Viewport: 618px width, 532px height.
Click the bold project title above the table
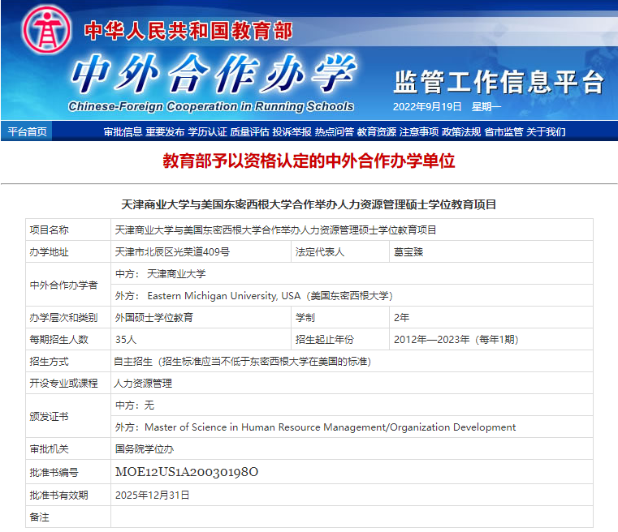click(309, 204)
